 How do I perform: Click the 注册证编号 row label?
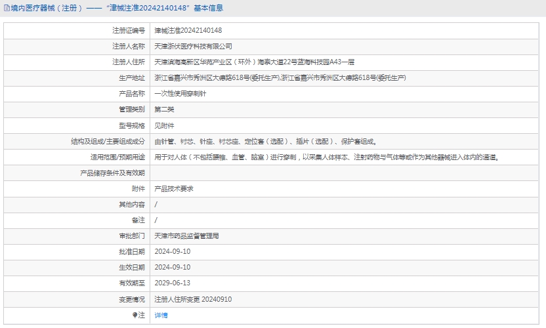pos(129,30)
